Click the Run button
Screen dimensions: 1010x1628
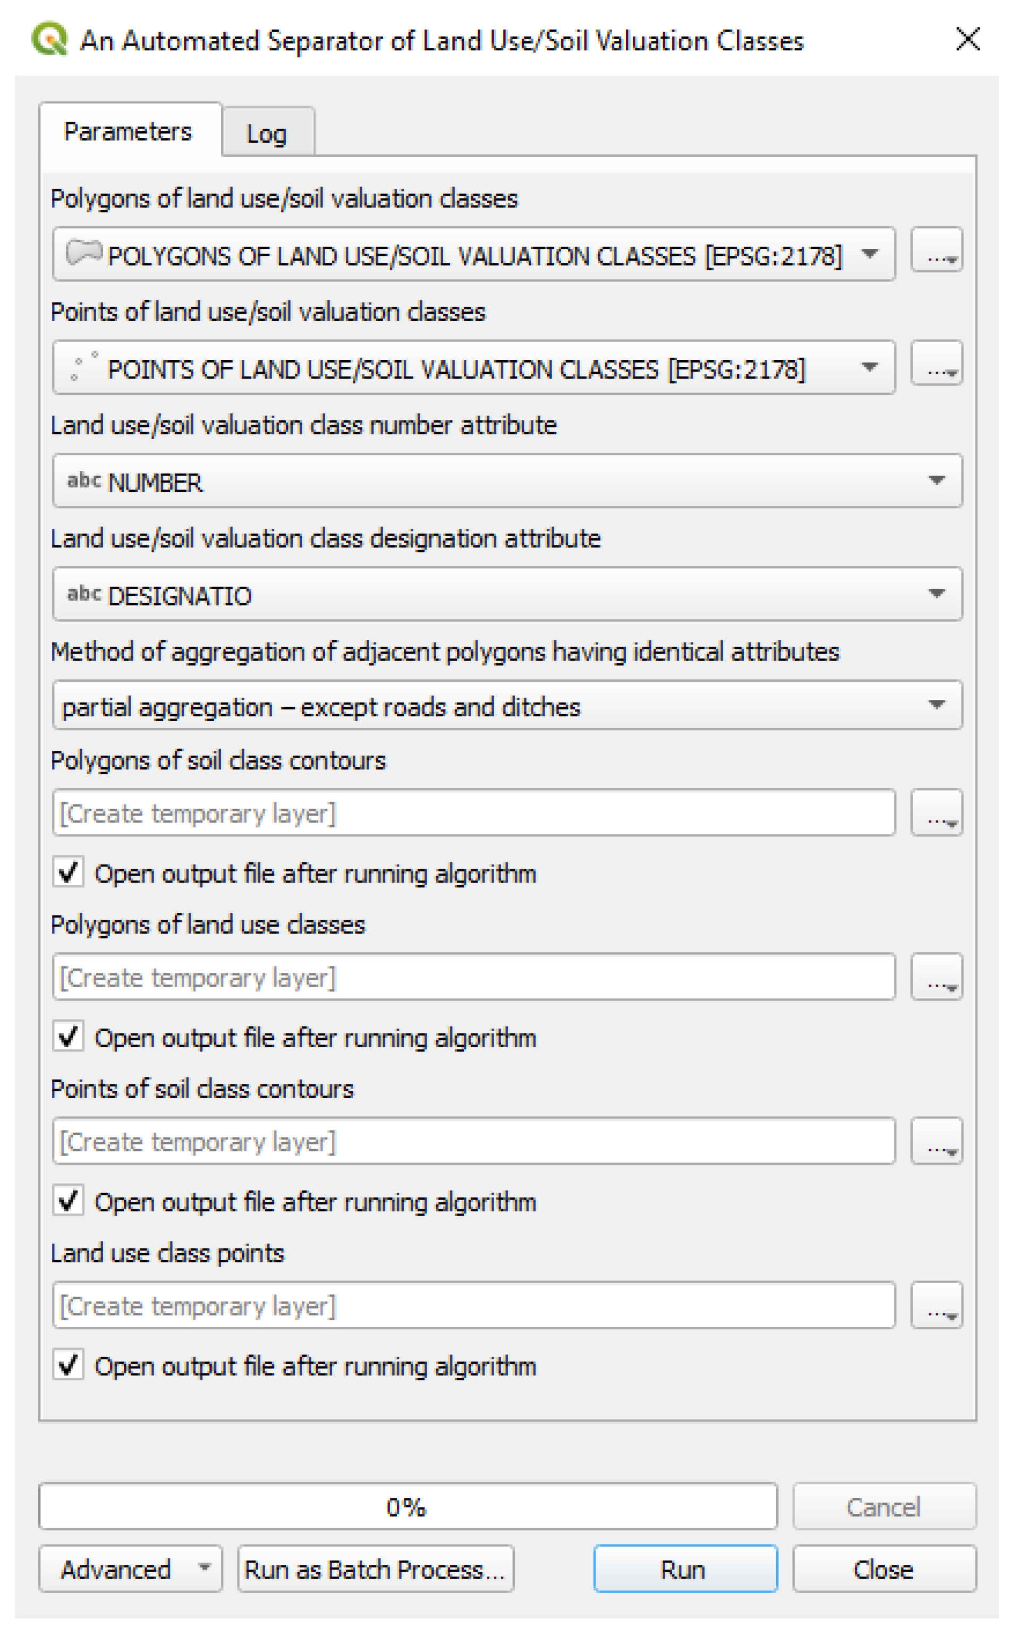pyautogui.click(x=685, y=1568)
